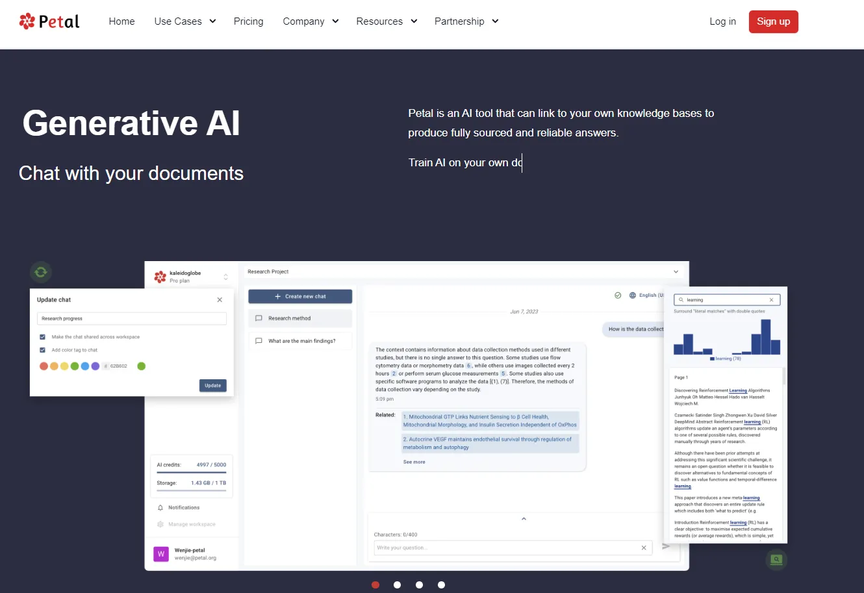Click the Storage usage progress bar

pyautogui.click(x=192, y=490)
